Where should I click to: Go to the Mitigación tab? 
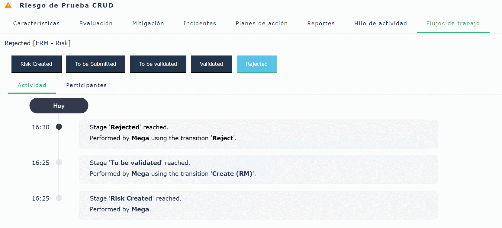click(x=148, y=24)
